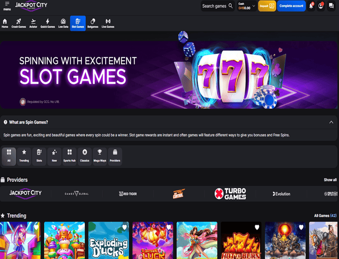This screenshot has width=339, height=259.
Task: Select the Sports Hub category filter
Action: pos(69,156)
